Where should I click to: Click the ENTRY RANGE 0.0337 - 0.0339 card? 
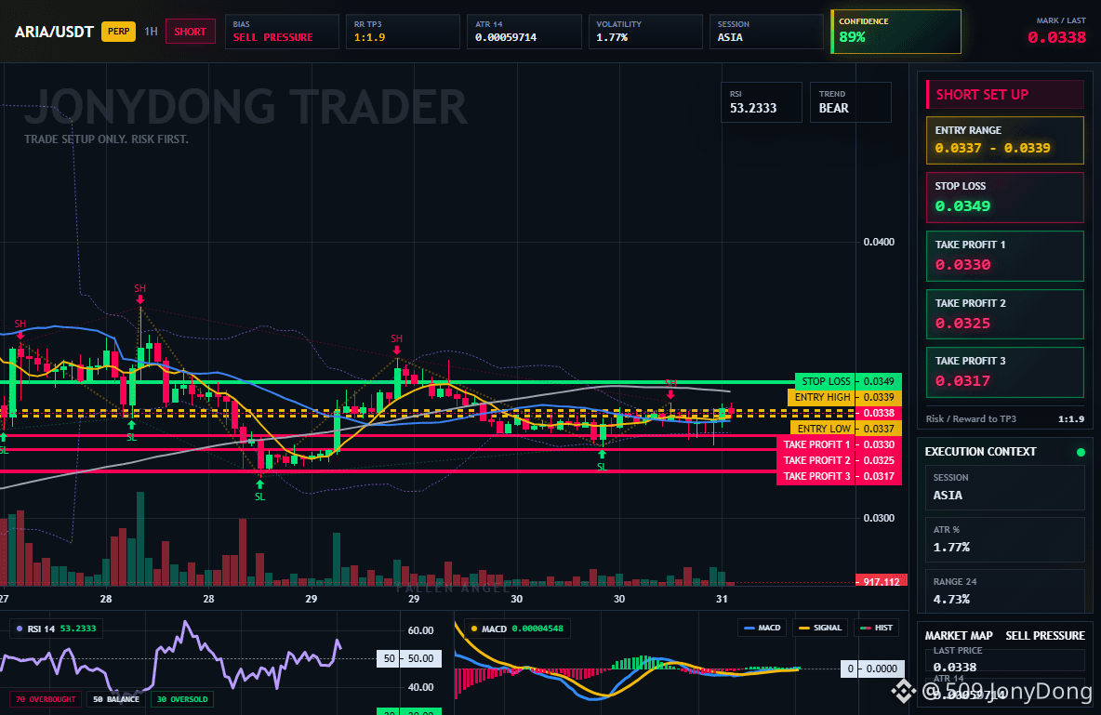1005,140
